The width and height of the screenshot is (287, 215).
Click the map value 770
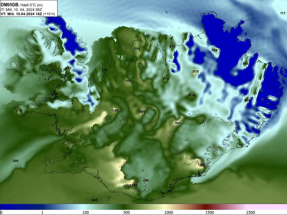point(19,111)
